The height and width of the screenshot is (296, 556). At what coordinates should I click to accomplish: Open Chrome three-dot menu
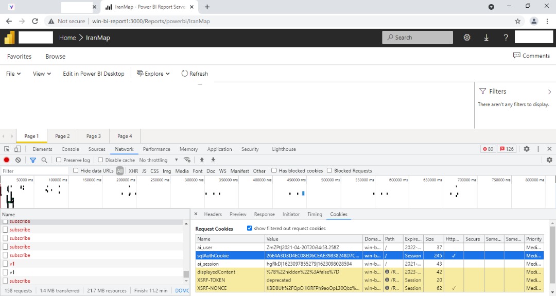tap(547, 21)
